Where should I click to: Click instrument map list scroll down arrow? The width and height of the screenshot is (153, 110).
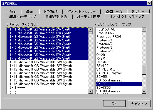(x=144, y=92)
